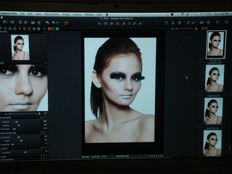
Task: Open the Edit menu
Action: pos(30,14)
